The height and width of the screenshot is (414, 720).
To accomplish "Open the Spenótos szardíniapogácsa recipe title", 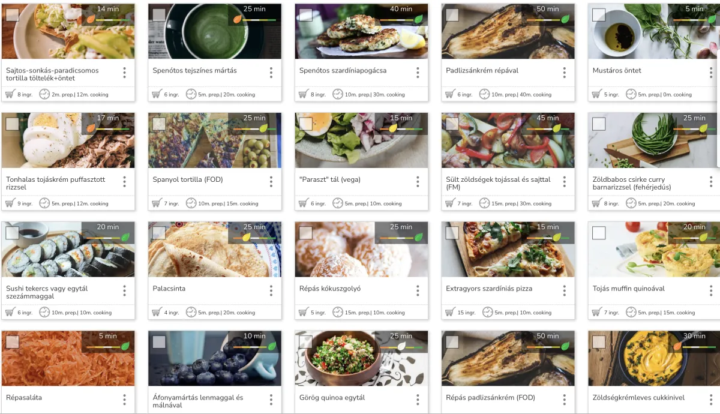I will pyautogui.click(x=343, y=70).
